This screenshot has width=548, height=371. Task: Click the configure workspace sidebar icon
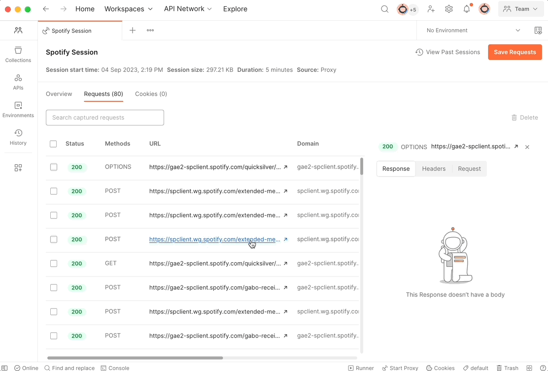pos(18,168)
